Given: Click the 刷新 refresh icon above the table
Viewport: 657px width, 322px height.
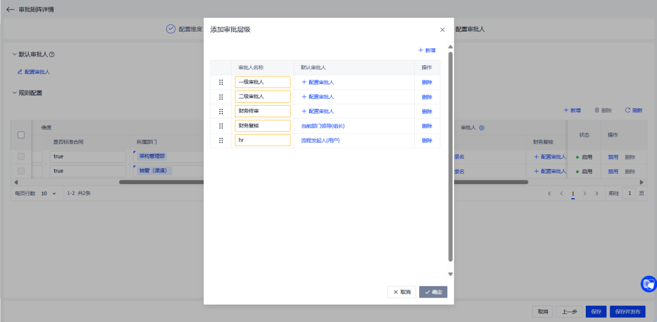Looking at the screenshot, I should 628,110.
